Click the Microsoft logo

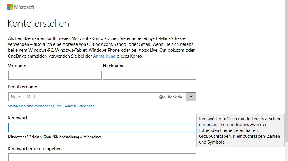(x=21, y=7)
